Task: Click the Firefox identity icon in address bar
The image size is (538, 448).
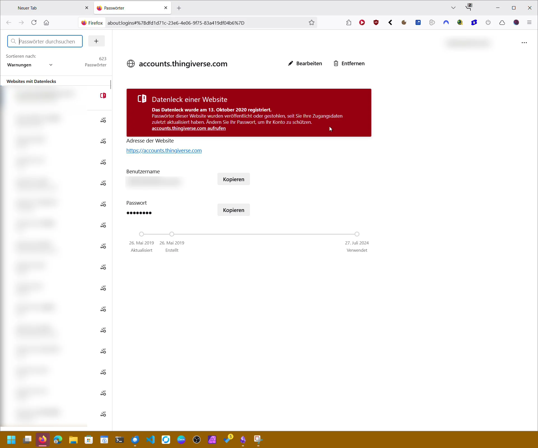Action: [92, 23]
